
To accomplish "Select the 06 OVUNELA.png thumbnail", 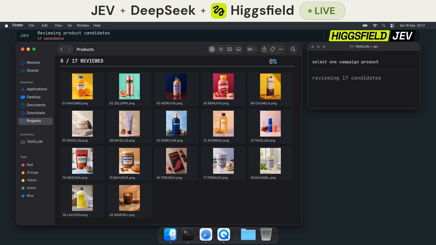I will [270, 86].
